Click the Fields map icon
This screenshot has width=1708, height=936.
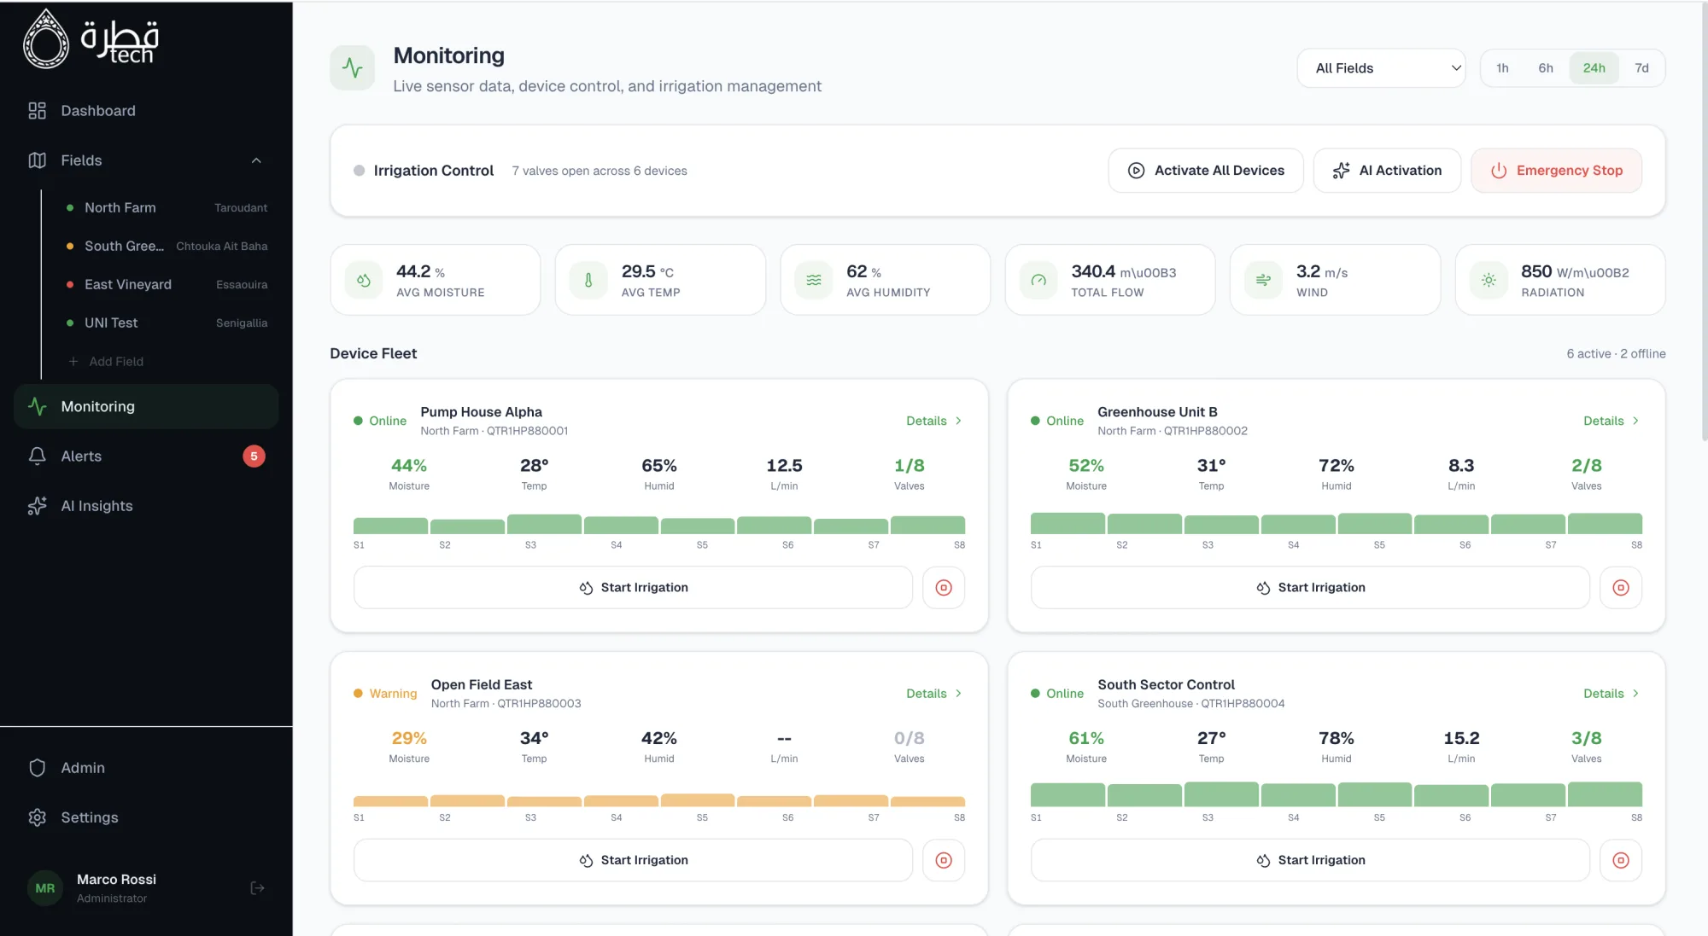click(37, 160)
